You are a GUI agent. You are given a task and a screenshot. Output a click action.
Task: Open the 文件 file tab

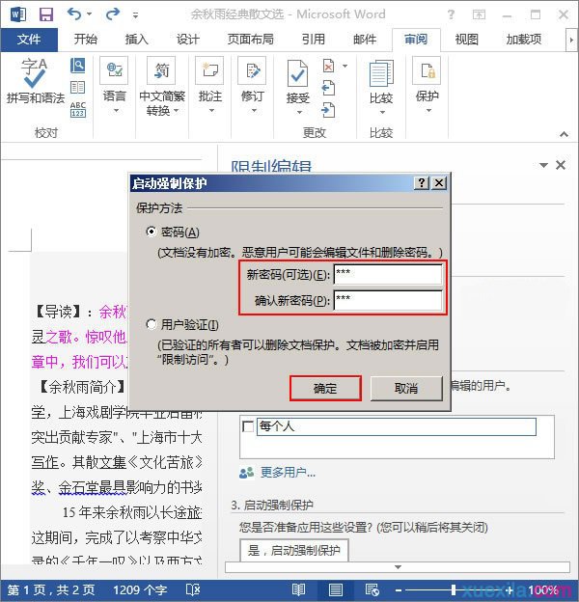(x=29, y=40)
